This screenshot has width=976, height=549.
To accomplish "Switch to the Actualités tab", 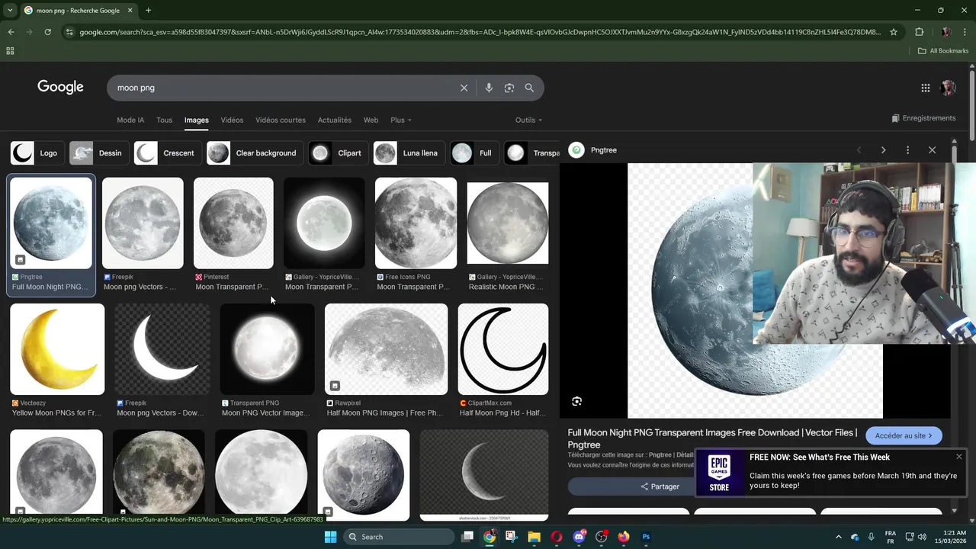I will click(x=335, y=120).
